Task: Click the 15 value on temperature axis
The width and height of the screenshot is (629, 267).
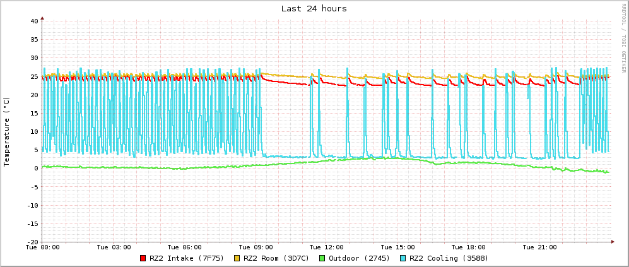Action: tap(35, 113)
